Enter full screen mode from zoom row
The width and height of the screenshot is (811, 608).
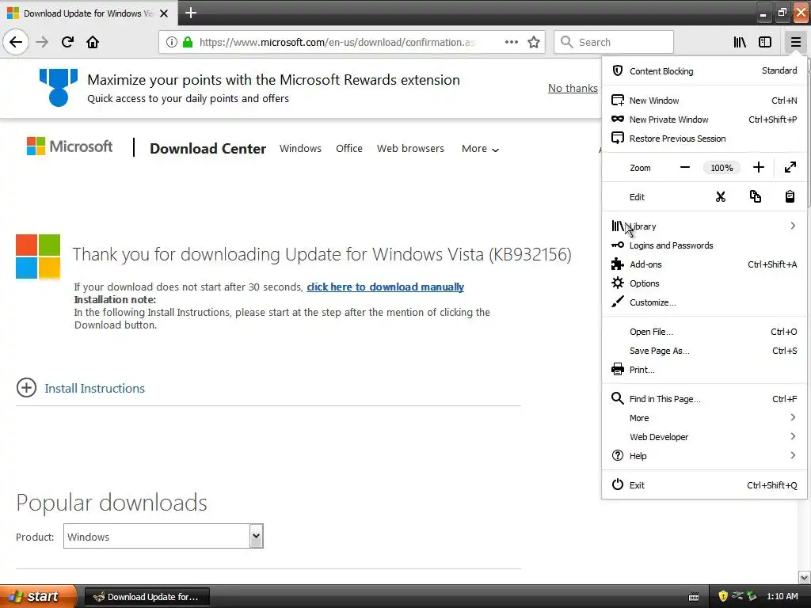pos(790,168)
